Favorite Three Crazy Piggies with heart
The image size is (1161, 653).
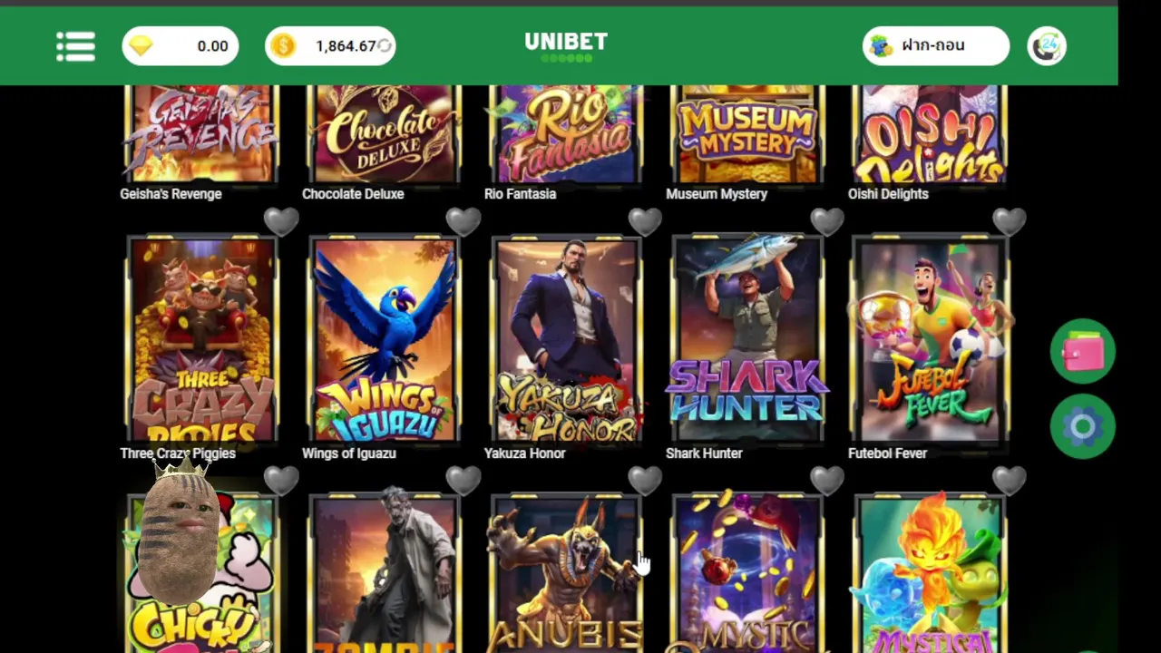click(281, 221)
